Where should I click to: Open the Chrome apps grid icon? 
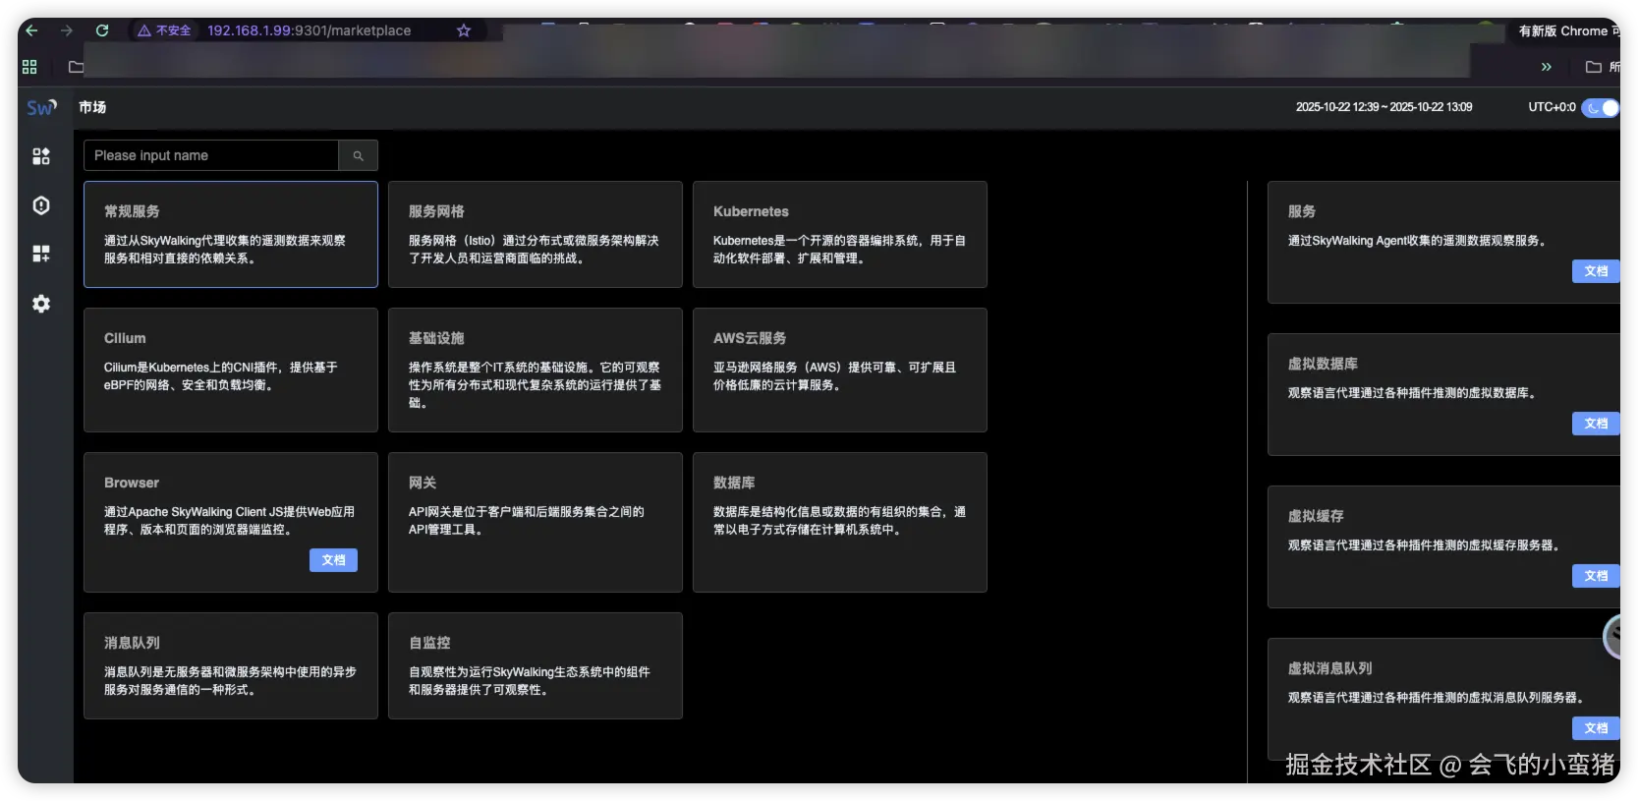pyautogui.click(x=29, y=67)
